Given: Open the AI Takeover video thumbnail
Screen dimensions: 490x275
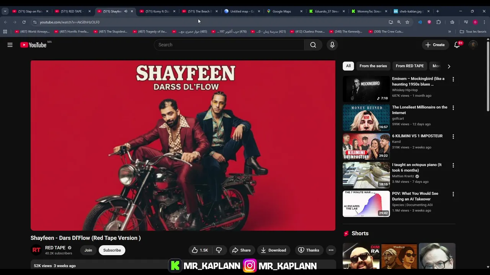Looking at the screenshot, I should pyautogui.click(x=366, y=204).
